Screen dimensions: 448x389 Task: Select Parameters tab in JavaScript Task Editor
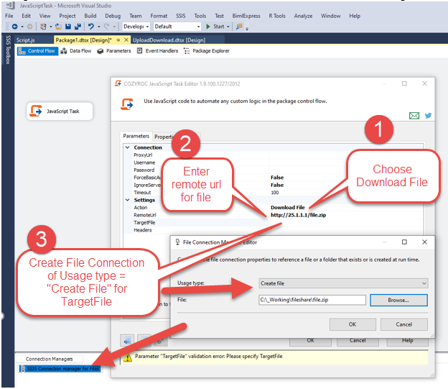click(x=136, y=136)
